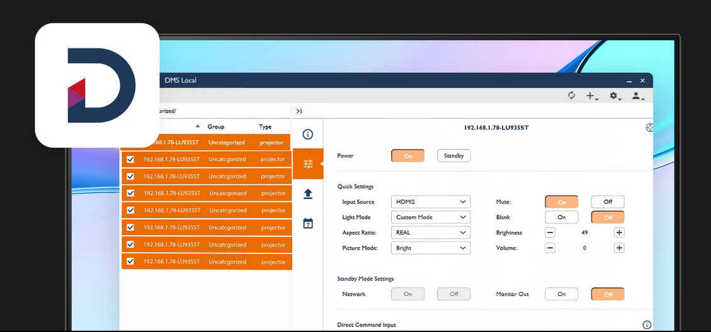Set Power to Standby
This screenshot has width=711, height=332.
pos(453,156)
